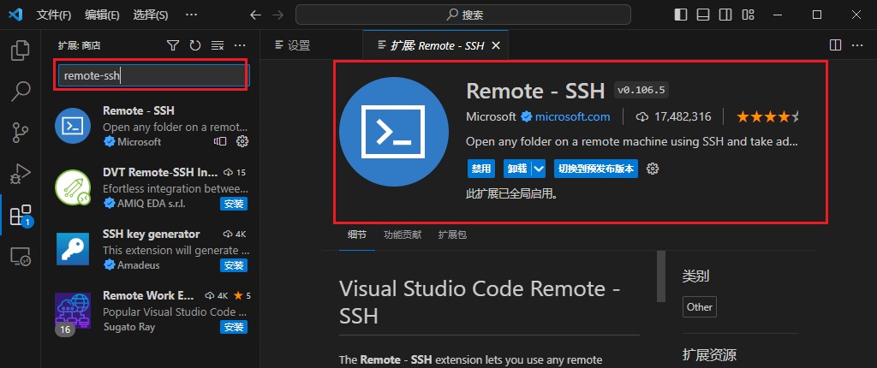The width and height of the screenshot is (877, 368).
Task: Clear extension search results icon
Action: tap(217, 46)
